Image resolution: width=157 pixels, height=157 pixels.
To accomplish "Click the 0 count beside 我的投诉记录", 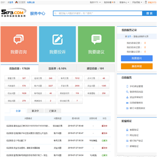I will click(145, 48).
